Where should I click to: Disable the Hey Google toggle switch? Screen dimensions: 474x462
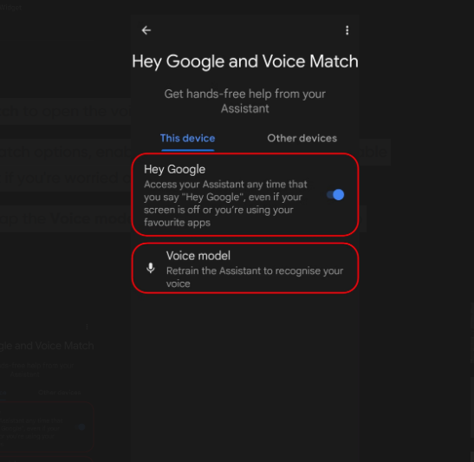tap(335, 195)
